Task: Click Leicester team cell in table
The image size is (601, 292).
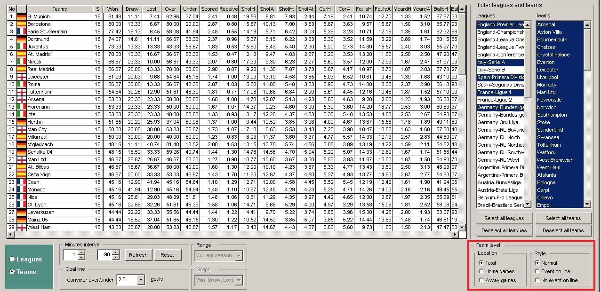Action: [x=59, y=77]
